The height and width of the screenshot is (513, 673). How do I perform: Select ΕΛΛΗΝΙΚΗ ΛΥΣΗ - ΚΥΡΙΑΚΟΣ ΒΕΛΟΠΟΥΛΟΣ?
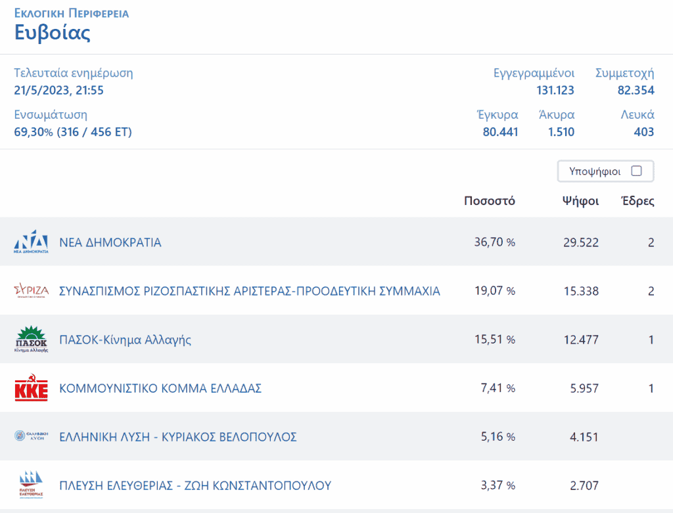[178, 437]
